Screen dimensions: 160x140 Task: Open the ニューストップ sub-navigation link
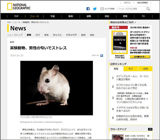click(15, 35)
